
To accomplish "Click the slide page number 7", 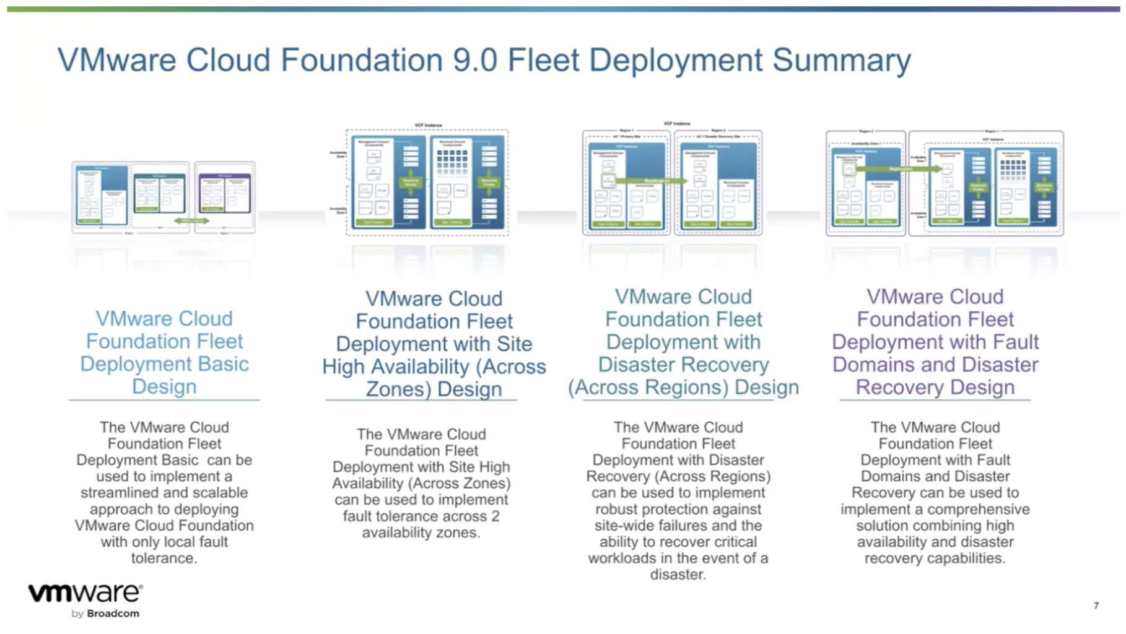I will 1096,606.
